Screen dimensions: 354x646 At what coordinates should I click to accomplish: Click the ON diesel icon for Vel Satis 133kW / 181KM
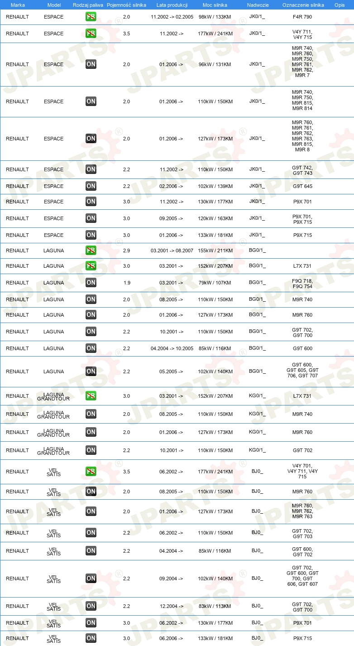tap(91, 638)
